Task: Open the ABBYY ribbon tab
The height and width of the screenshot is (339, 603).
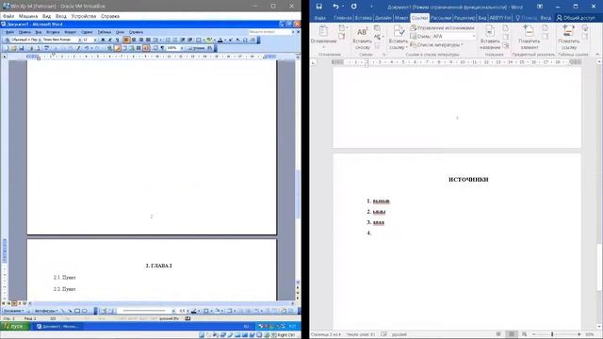Action: (500, 18)
